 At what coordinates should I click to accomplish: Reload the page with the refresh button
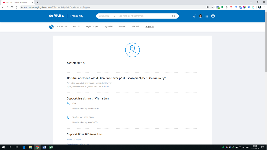[x=12, y=7]
